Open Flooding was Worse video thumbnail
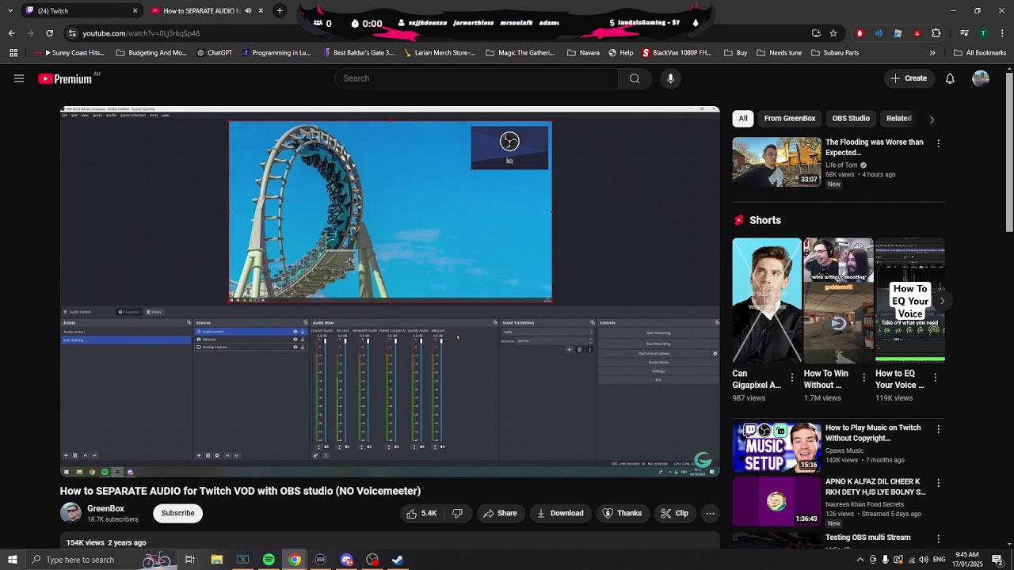Image resolution: width=1014 pixels, height=570 pixels. pos(776,162)
